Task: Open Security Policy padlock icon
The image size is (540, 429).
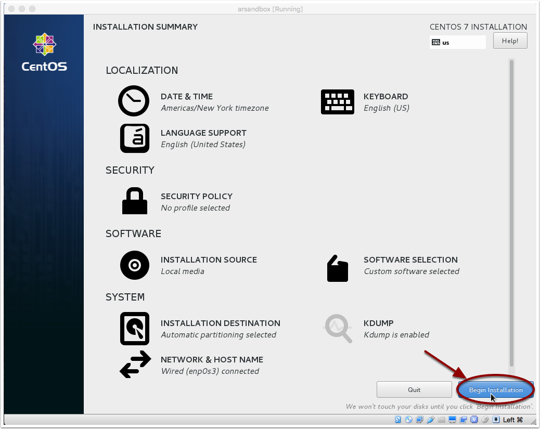Action: click(135, 201)
